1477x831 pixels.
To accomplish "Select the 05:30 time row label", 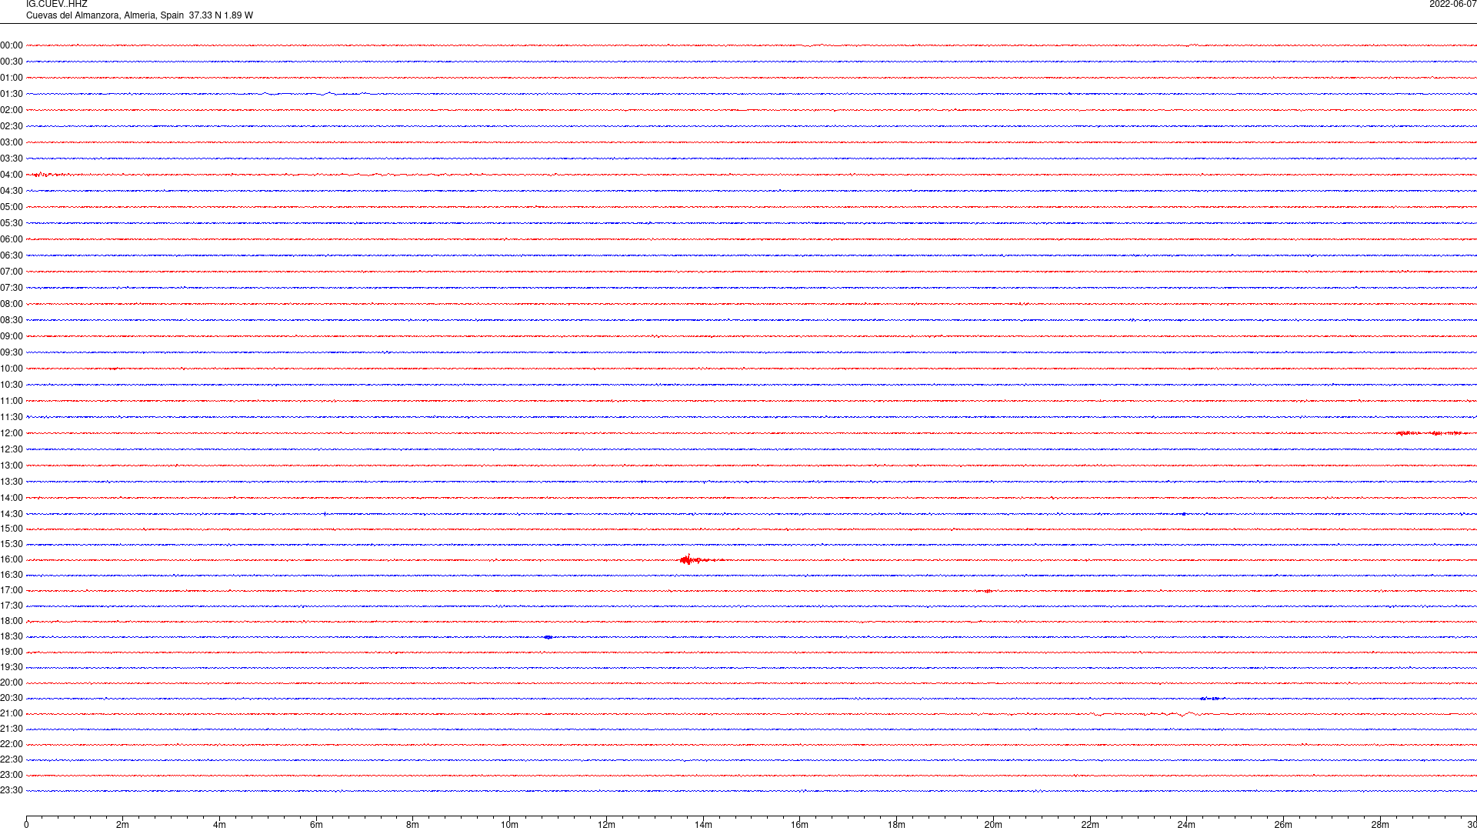I will (12, 223).
